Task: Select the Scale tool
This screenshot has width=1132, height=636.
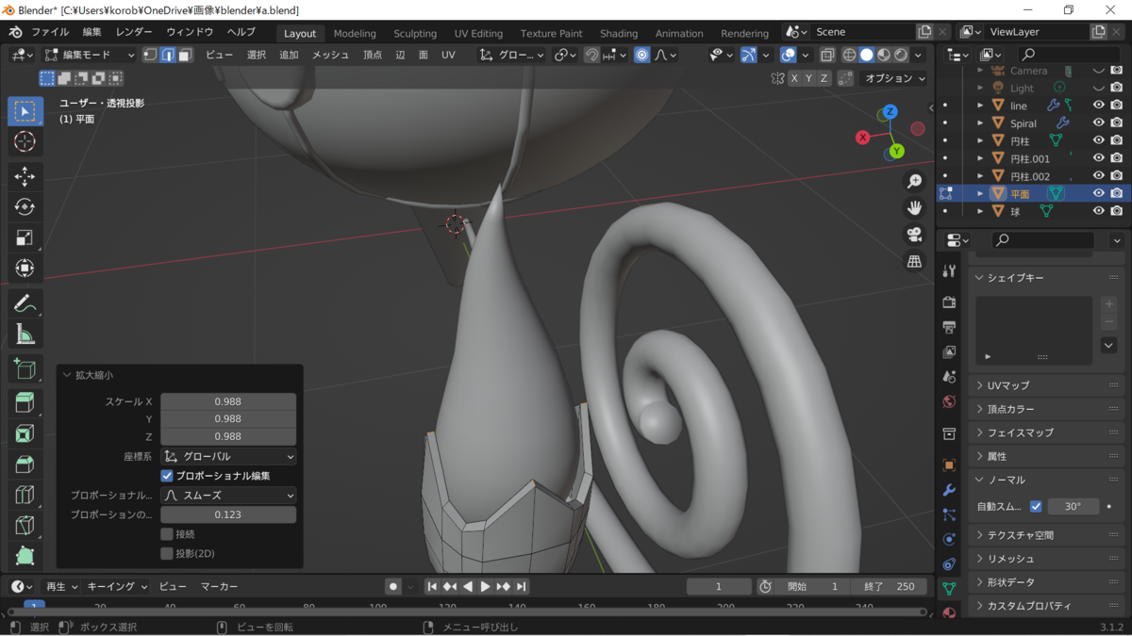Action: point(25,238)
